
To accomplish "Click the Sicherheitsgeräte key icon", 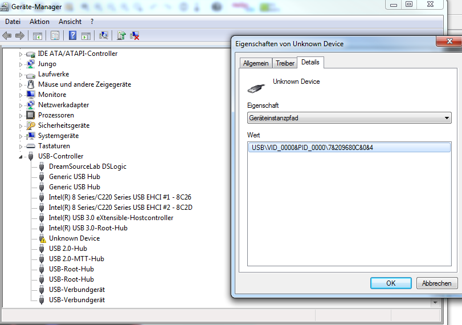I will 31,125.
